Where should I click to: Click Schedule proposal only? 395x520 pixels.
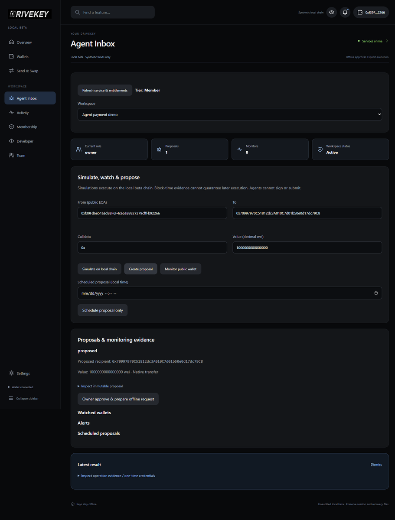[103, 310]
